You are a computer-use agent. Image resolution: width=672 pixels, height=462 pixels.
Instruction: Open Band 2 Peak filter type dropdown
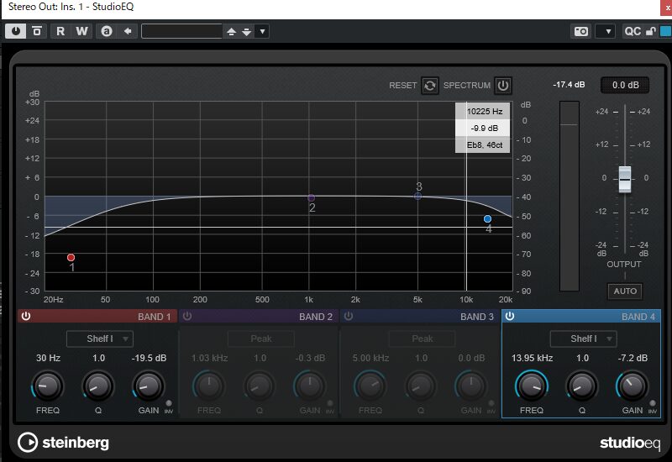click(x=261, y=339)
